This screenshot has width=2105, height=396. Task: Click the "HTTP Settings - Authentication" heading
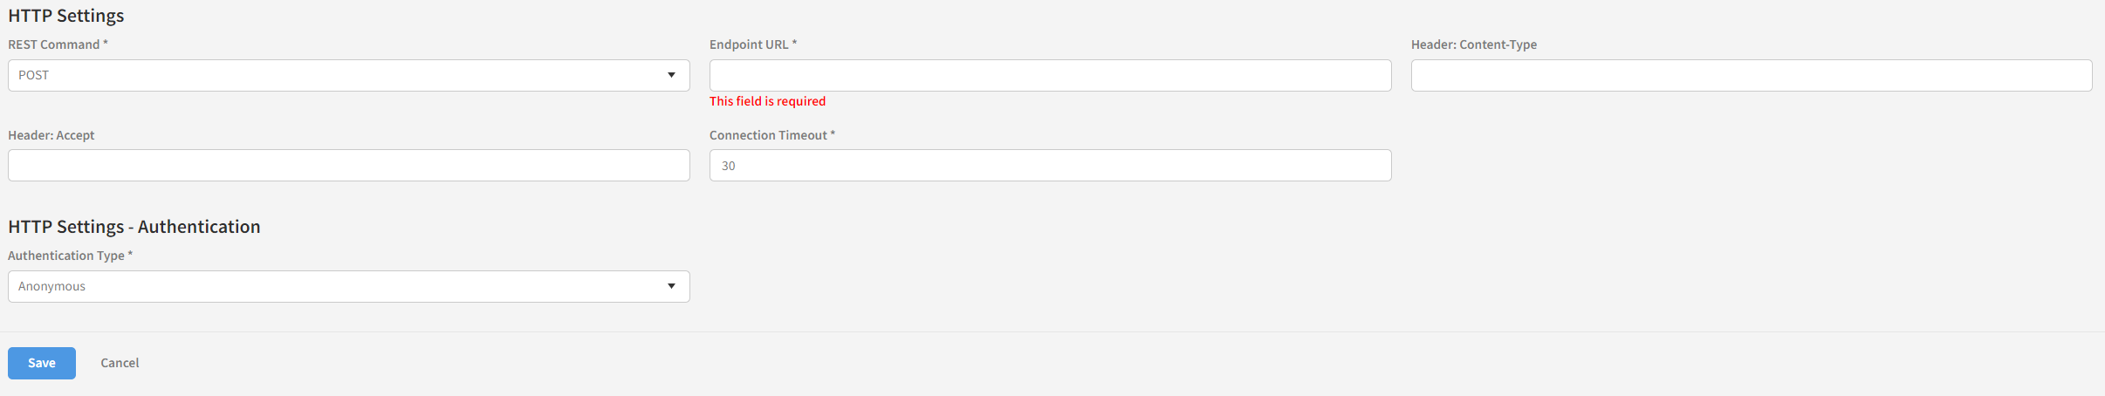(134, 227)
